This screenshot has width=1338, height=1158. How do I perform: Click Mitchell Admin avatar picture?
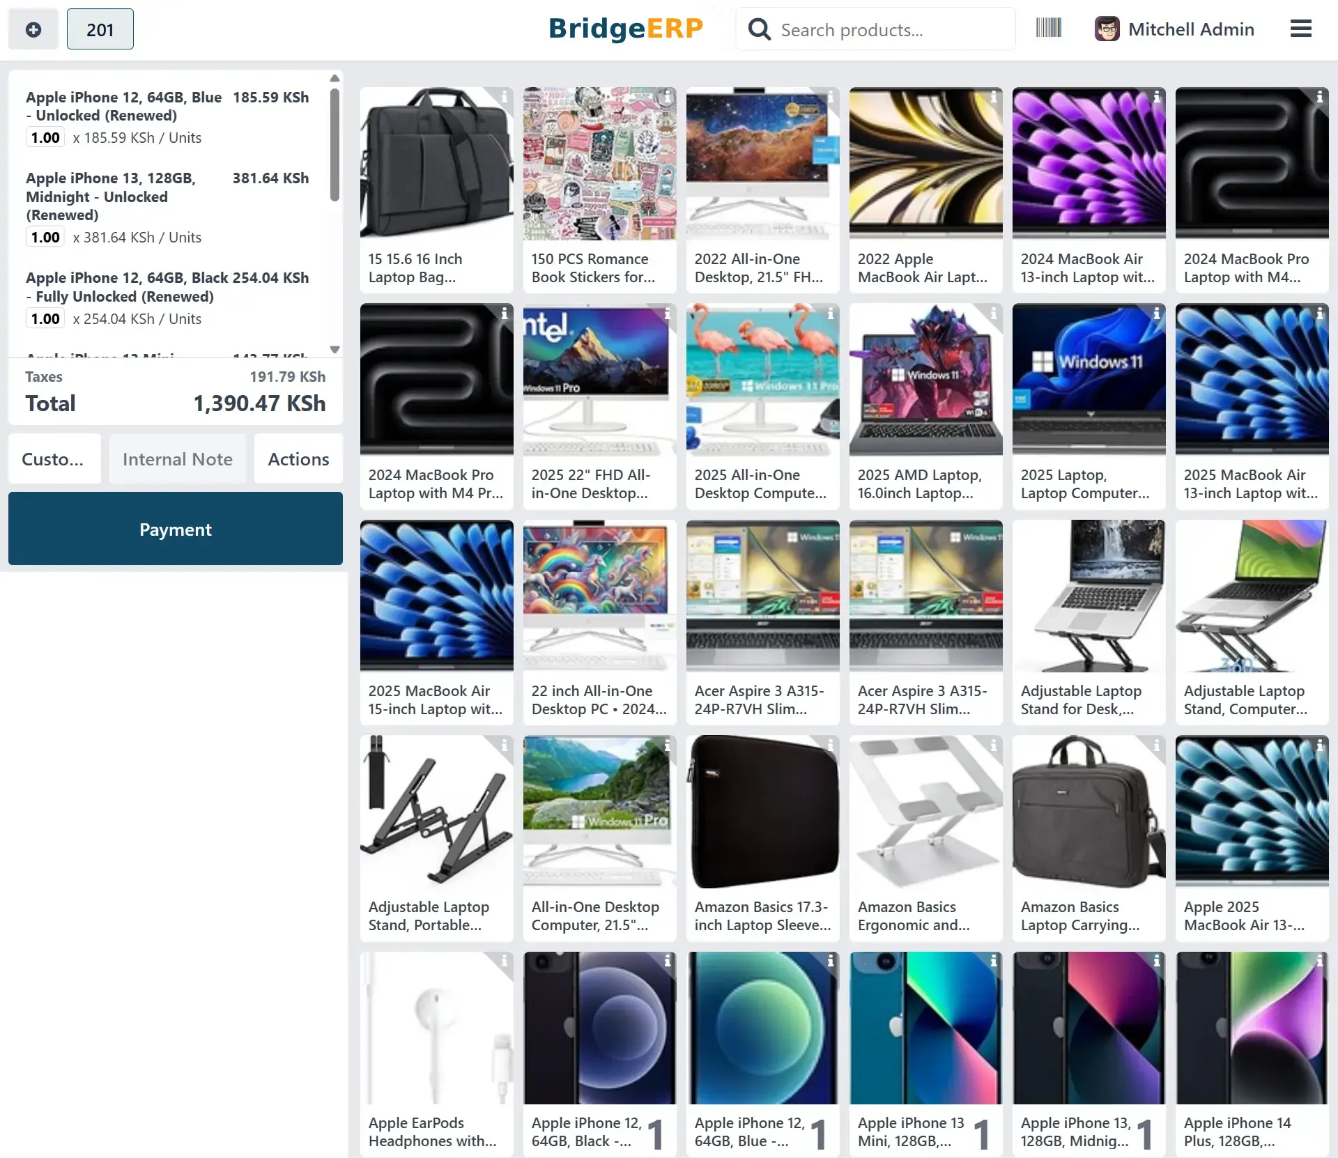[1107, 29]
